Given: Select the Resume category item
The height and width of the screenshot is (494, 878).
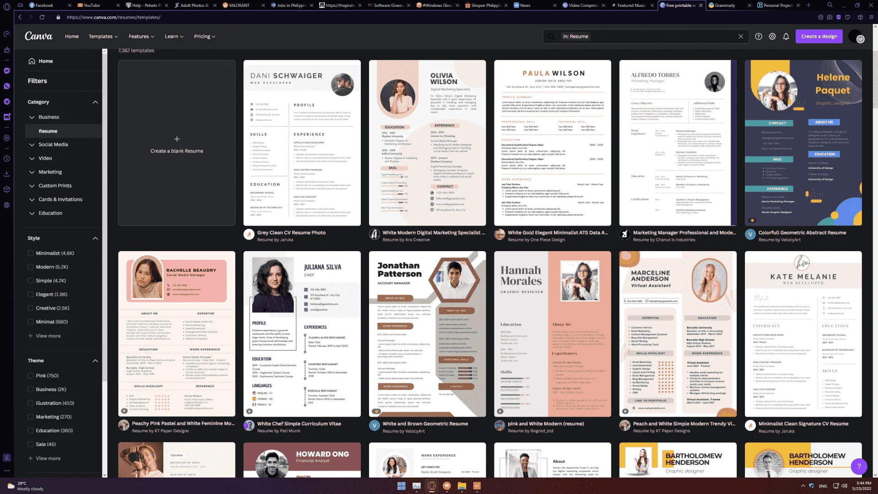Looking at the screenshot, I should click(x=63, y=131).
